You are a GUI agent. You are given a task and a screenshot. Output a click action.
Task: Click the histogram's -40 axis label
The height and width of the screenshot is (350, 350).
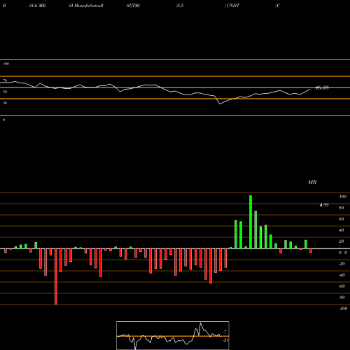point(342,275)
